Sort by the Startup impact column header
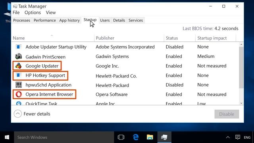This screenshot has width=254, height=143. [x=216, y=38]
